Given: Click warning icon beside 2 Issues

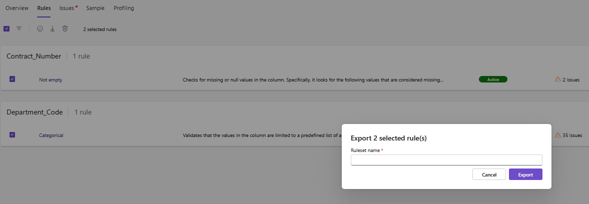Looking at the screenshot, I should click(x=557, y=79).
